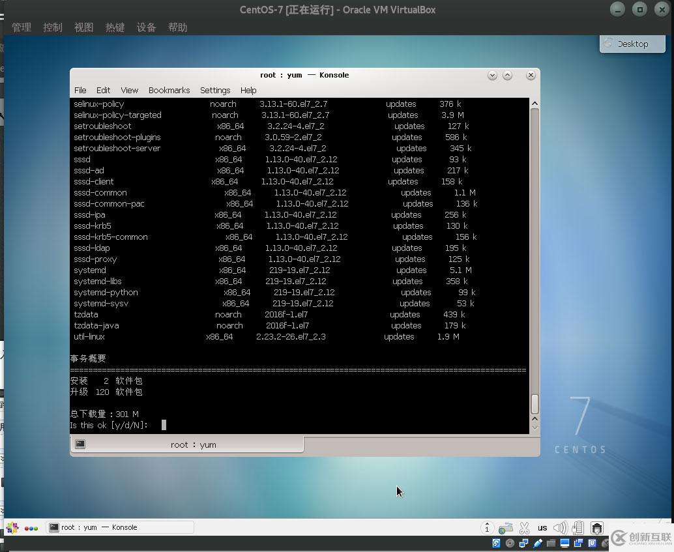The width and height of the screenshot is (674, 552).
Task: Click version text '2.23.2-26.el7_2.3'
Action: coord(291,337)
